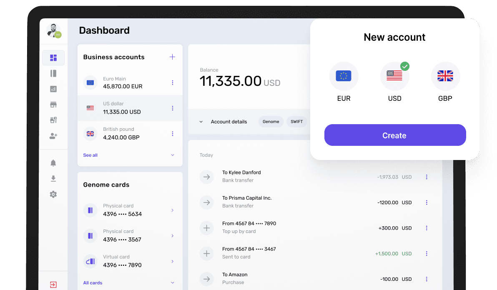
Task: Select the Genome details tab
Action: 271,122
